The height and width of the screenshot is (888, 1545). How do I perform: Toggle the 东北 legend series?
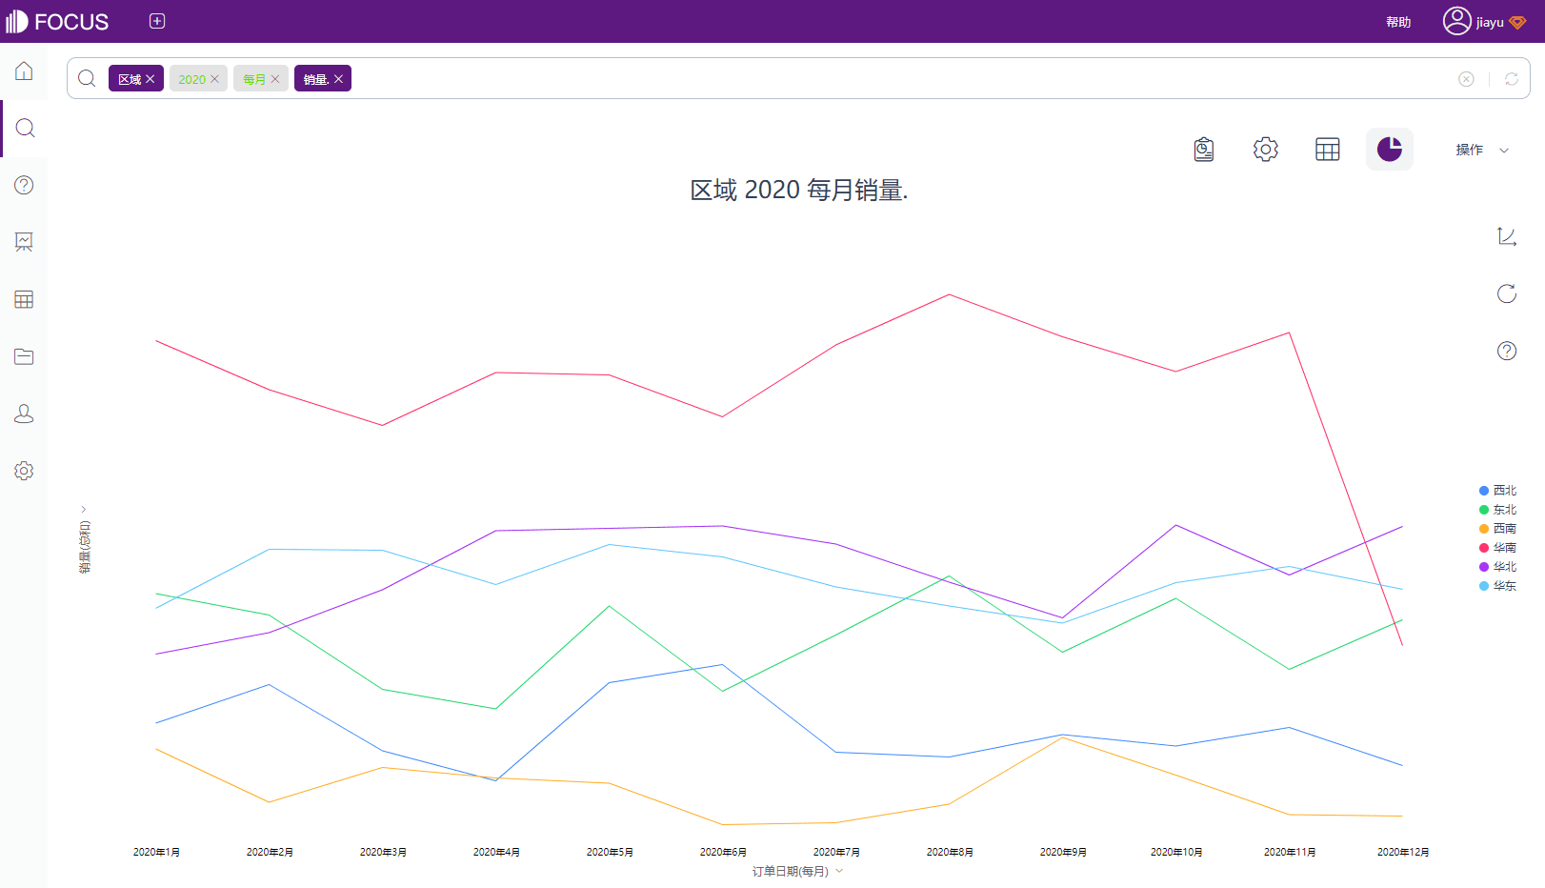tap(1497, 510)
